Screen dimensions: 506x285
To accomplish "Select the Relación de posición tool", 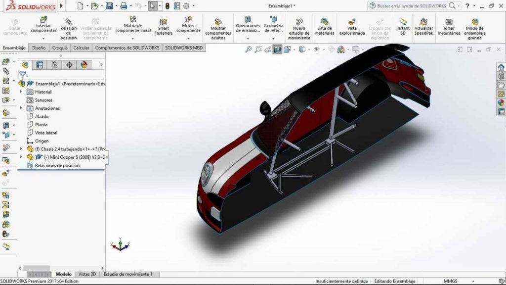I will coord(68,29).
